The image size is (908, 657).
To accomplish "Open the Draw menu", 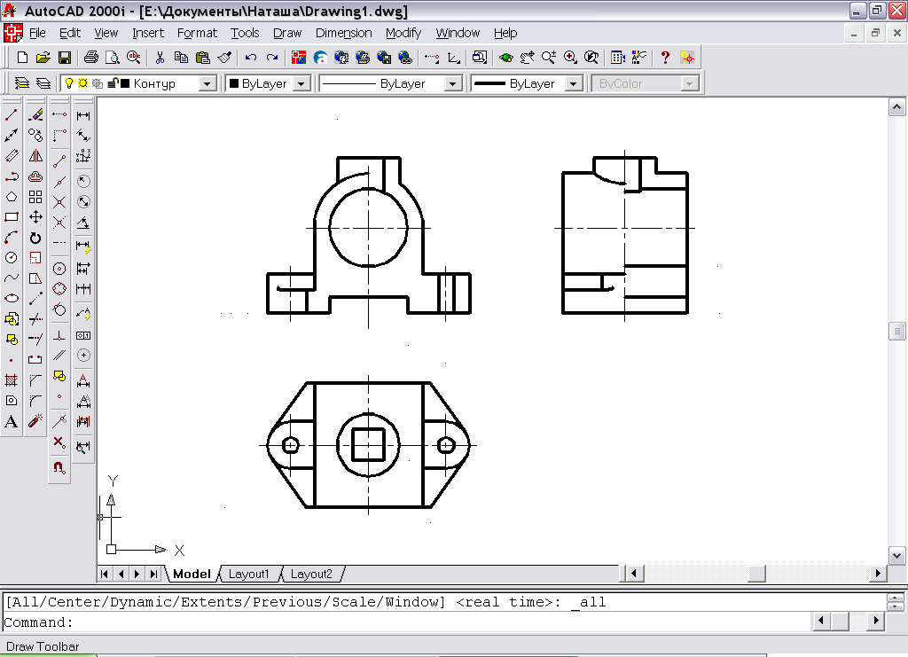I will click(287, 33).
